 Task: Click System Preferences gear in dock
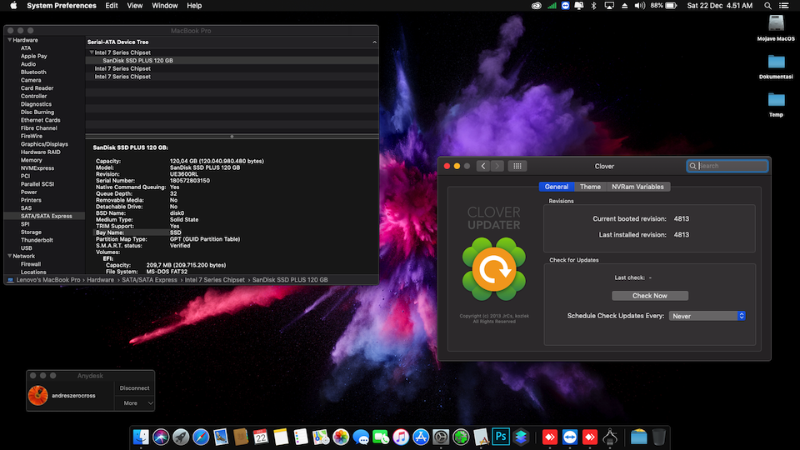[x=441, y=437]
